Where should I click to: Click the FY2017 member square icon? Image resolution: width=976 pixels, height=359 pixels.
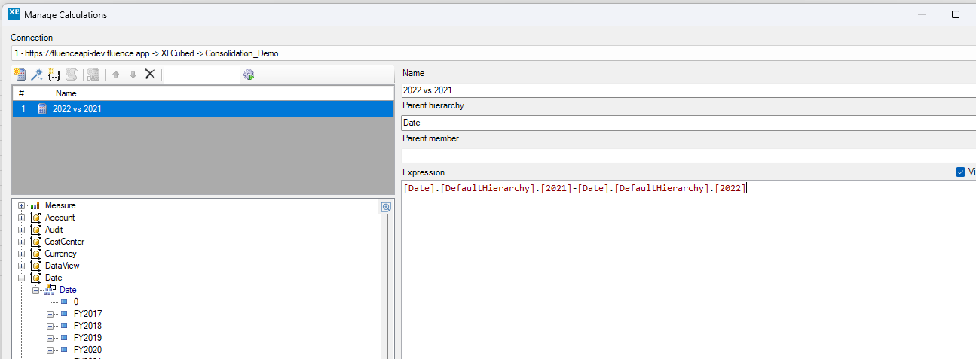coord(65,314)
